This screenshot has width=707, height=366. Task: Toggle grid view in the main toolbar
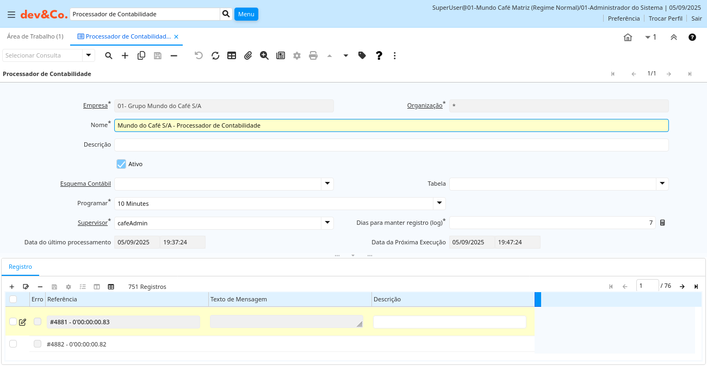click(x=232, y=55)
